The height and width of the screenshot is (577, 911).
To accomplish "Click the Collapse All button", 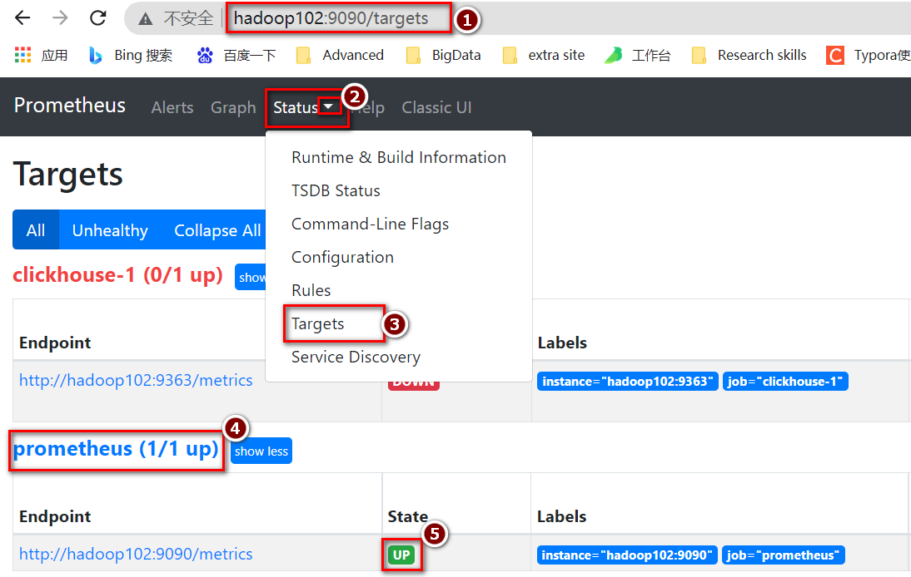I will click(x=217, y=229).
